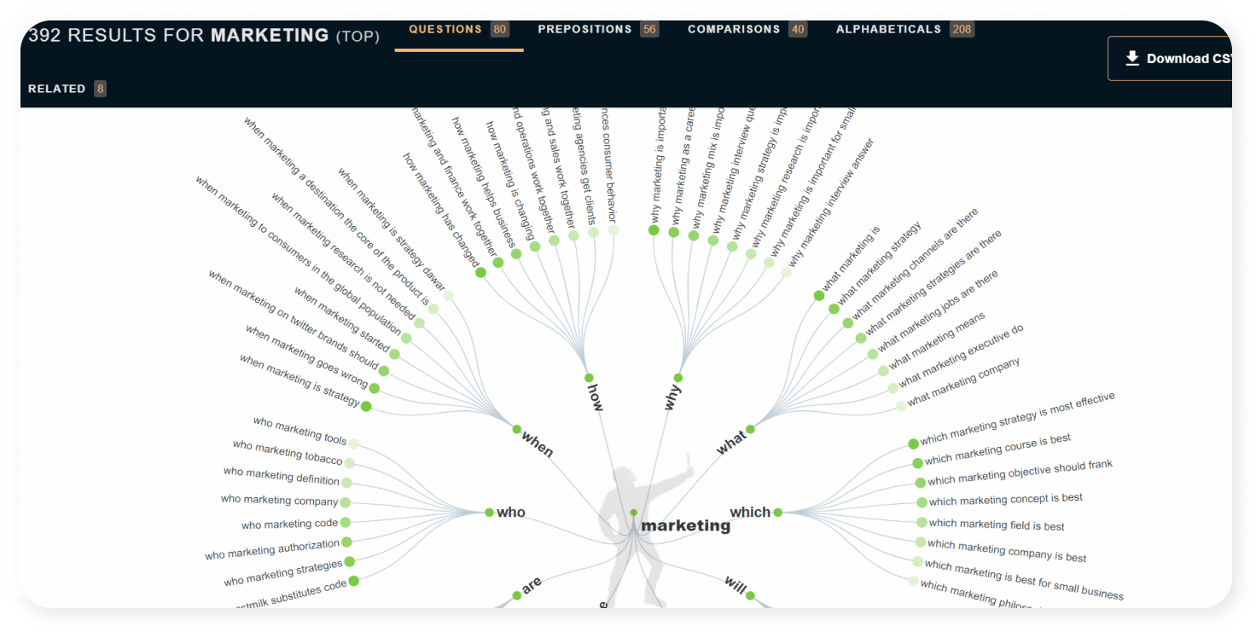1256x632 pixels.
Task: Click "who marketing authorization" result
Action: coord(272,550)
